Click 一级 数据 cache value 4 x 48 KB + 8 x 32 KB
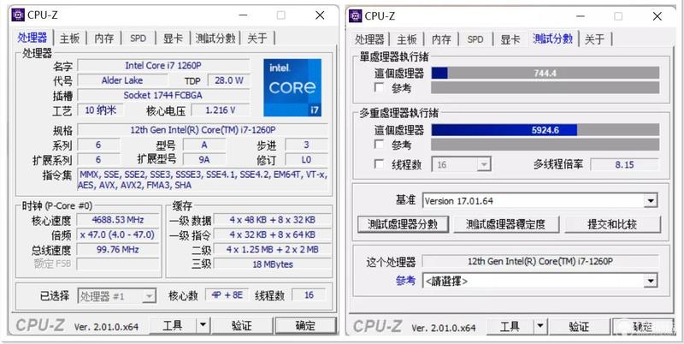684x344 pixels. tap(273, 220)
